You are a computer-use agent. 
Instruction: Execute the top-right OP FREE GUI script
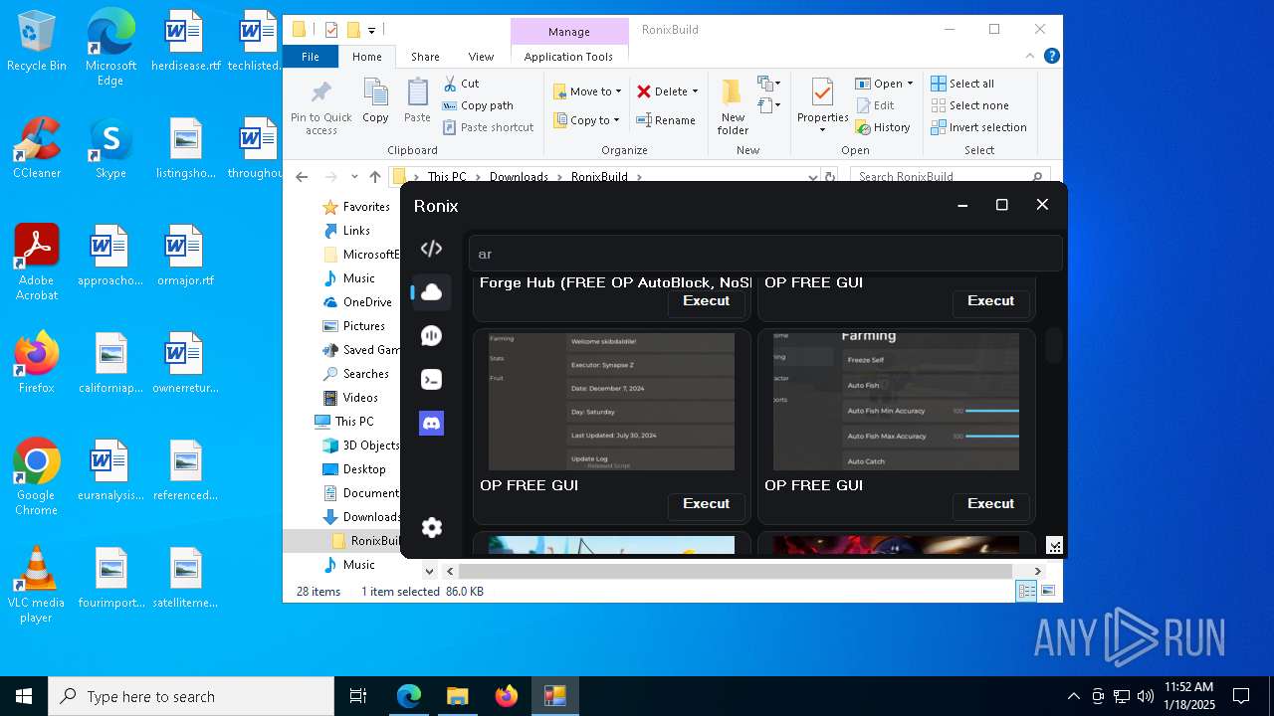point(990,301)
